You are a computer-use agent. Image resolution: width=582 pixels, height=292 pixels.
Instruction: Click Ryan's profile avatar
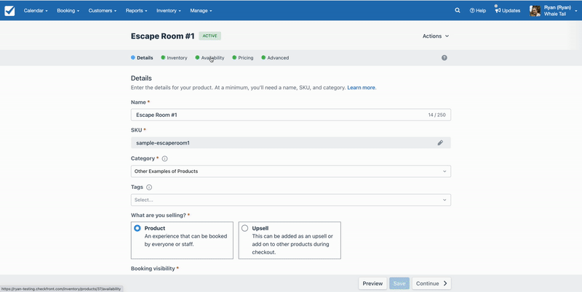pos(535,11)
